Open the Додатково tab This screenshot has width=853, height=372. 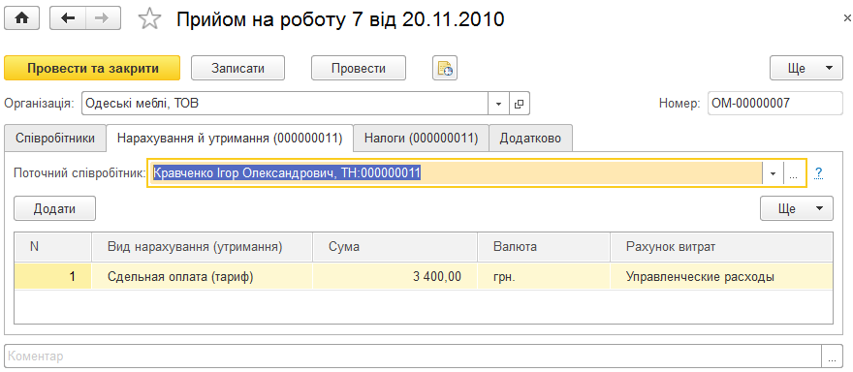coord(531,139)
